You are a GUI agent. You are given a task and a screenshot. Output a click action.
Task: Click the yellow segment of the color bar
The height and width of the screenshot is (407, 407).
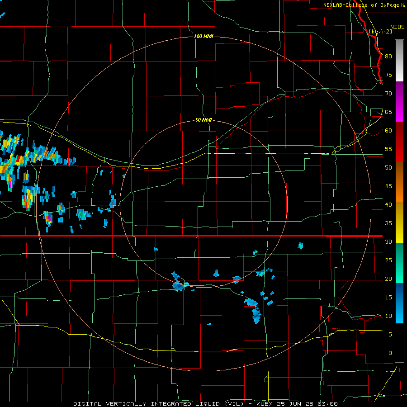(399, 222)
